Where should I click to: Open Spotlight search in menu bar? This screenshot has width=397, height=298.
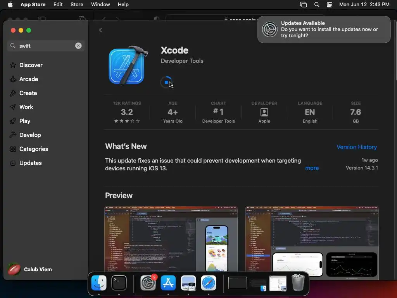click(x=316, y=5)
